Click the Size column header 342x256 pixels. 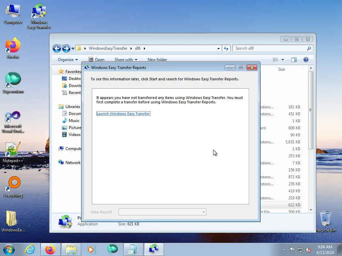tap(281, 69)
